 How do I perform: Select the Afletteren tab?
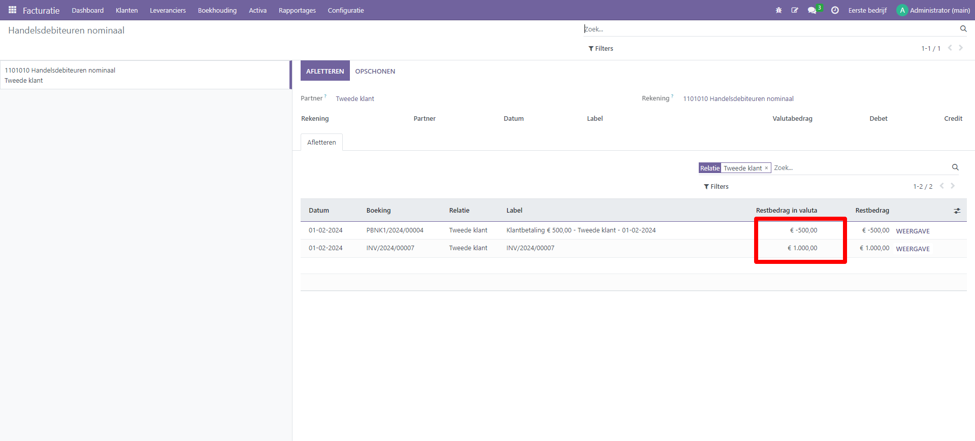(x=321, y=143)
